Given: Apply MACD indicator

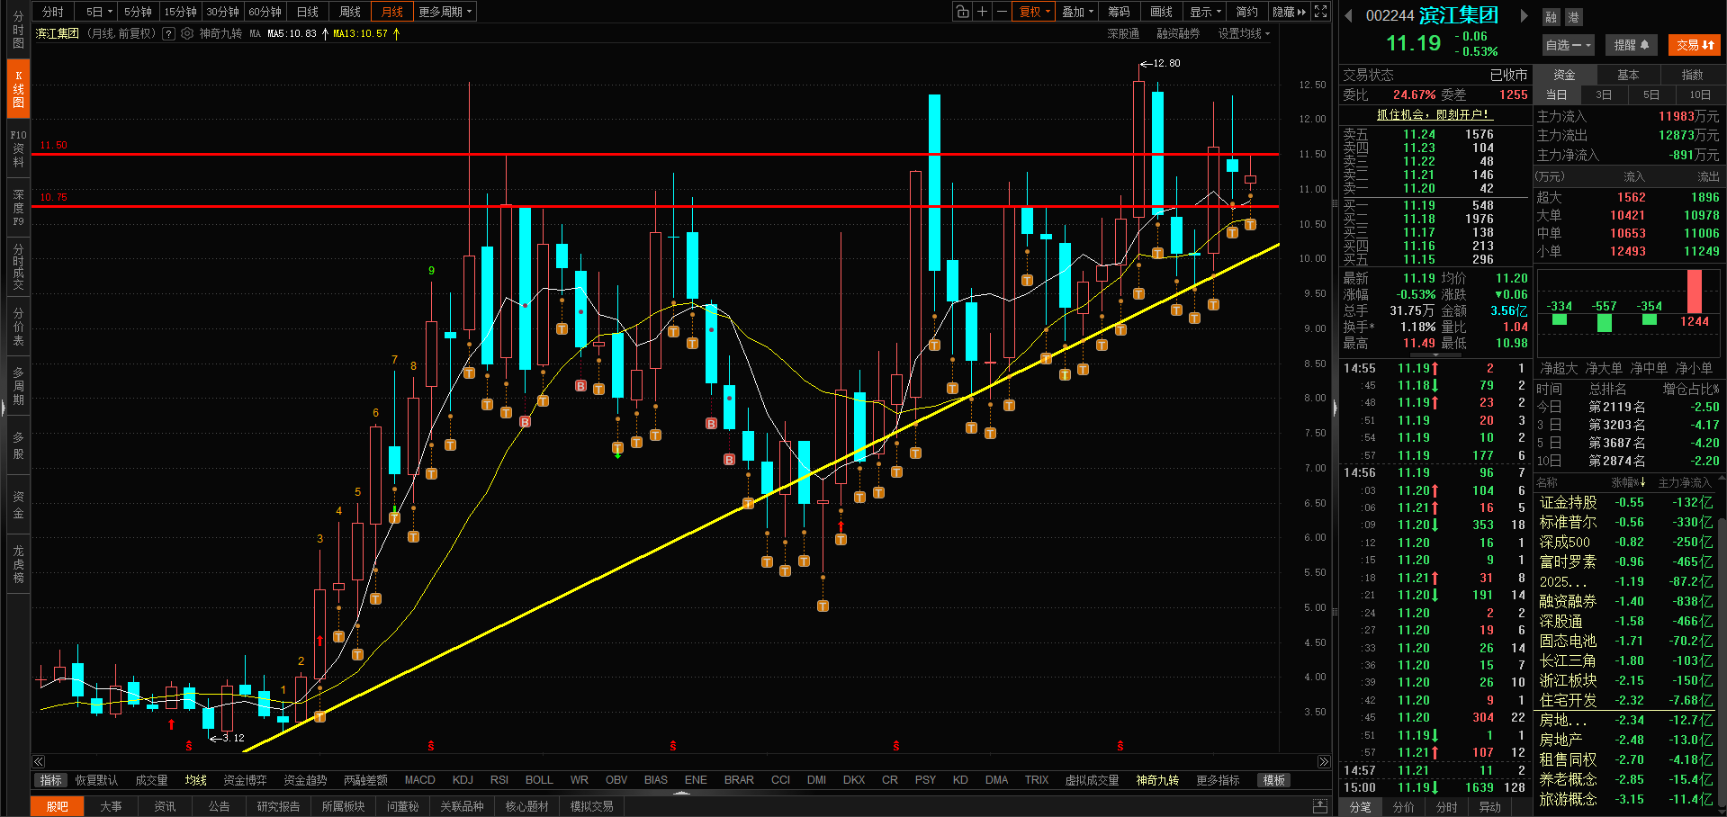Looking at the screenshot, I should click(x=419, y=780).
